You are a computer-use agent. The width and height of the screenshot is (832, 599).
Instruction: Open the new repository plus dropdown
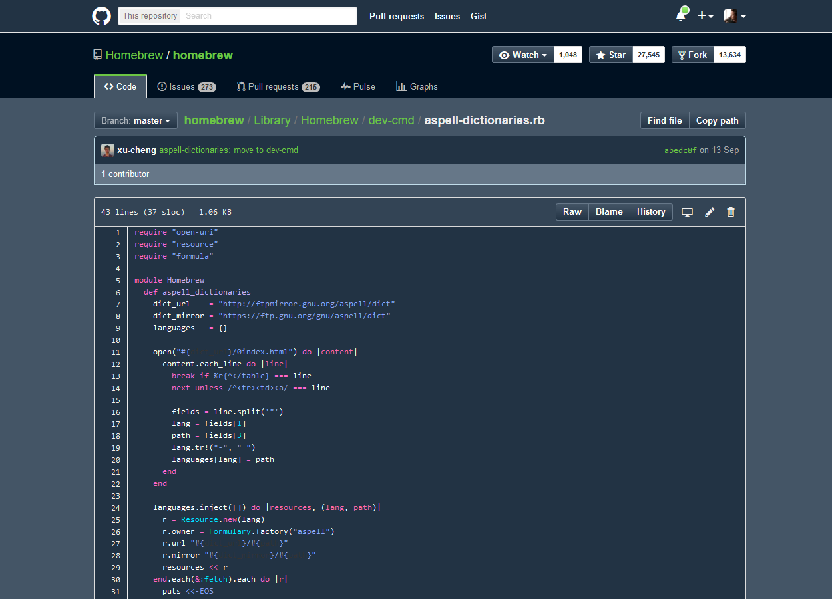pyautogui.click(x=705, y=15)
